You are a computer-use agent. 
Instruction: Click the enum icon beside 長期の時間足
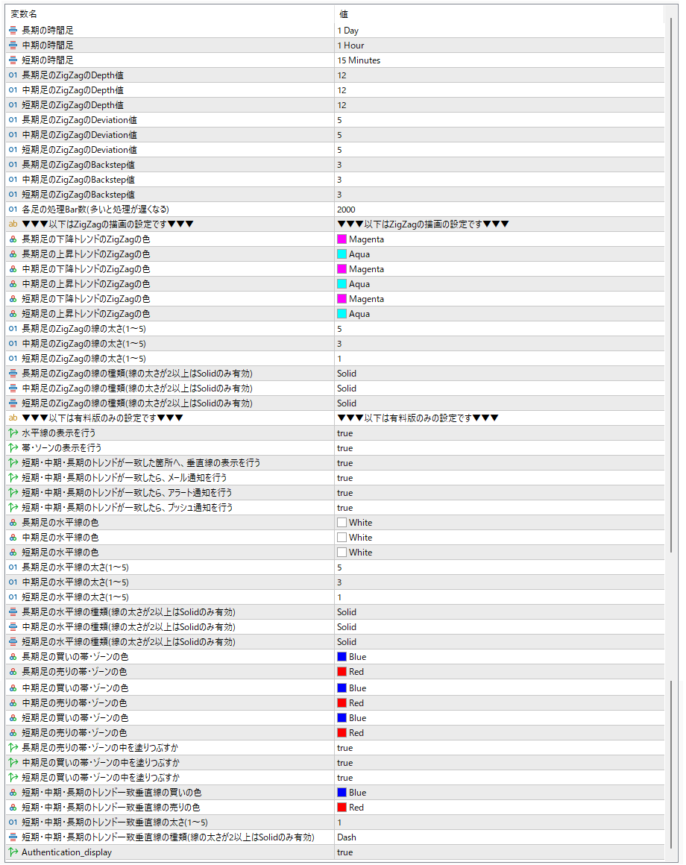[x=13, y=31]
